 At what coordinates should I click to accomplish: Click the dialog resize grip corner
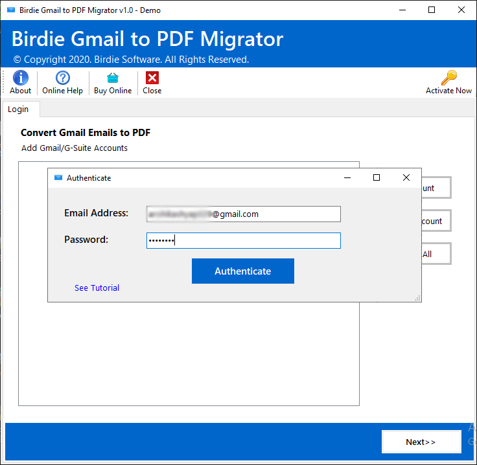(417, 298)
